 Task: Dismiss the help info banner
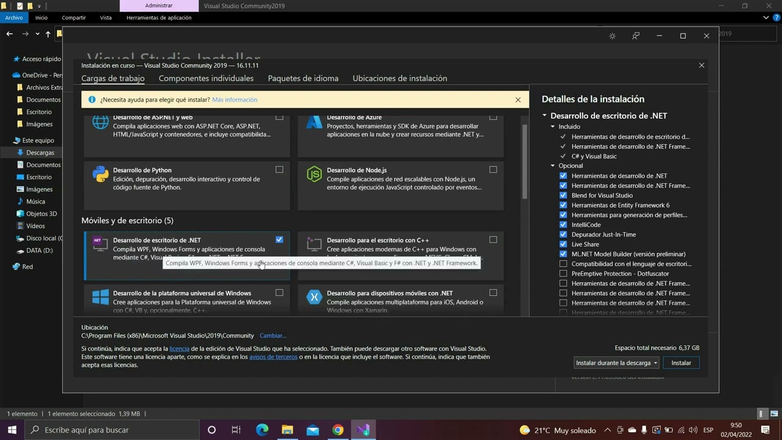click(518, 100)
